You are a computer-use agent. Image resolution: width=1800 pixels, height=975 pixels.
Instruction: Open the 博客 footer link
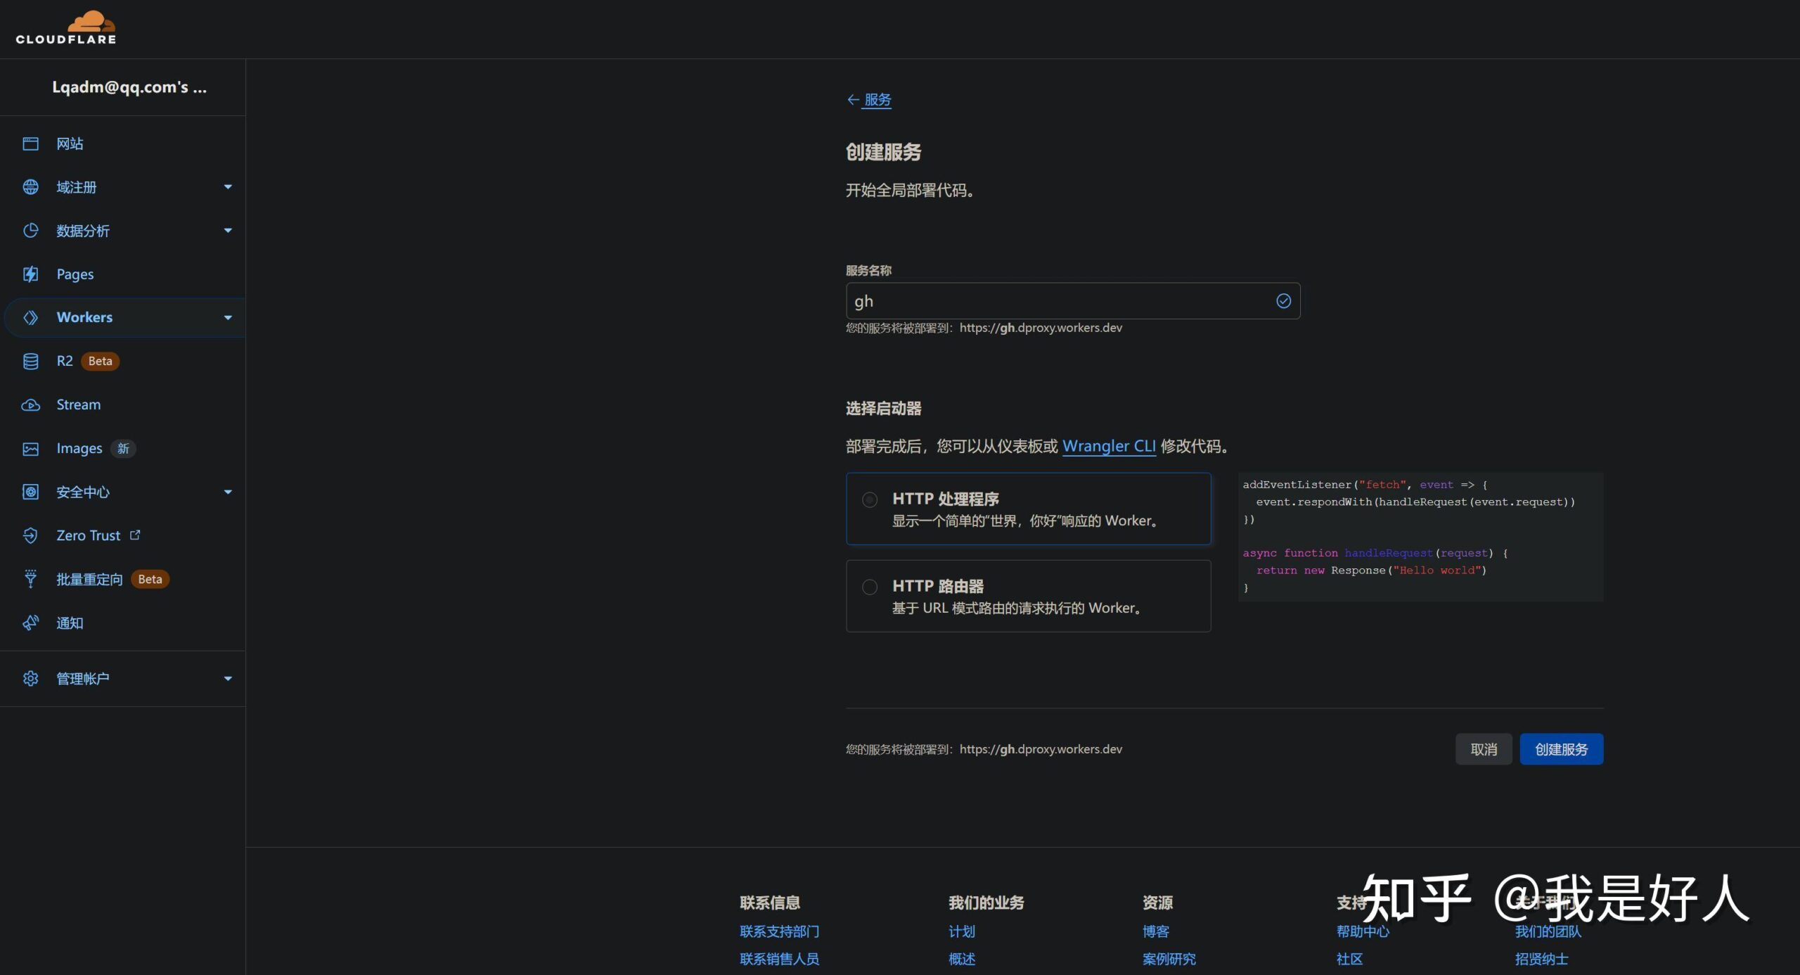[1156, 931]
